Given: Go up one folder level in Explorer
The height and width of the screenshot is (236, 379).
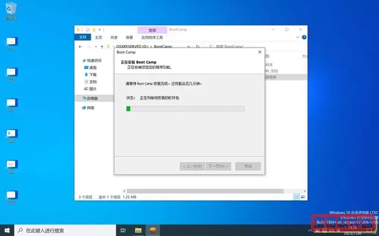Looking at the screenshot, I should [102, 47].
